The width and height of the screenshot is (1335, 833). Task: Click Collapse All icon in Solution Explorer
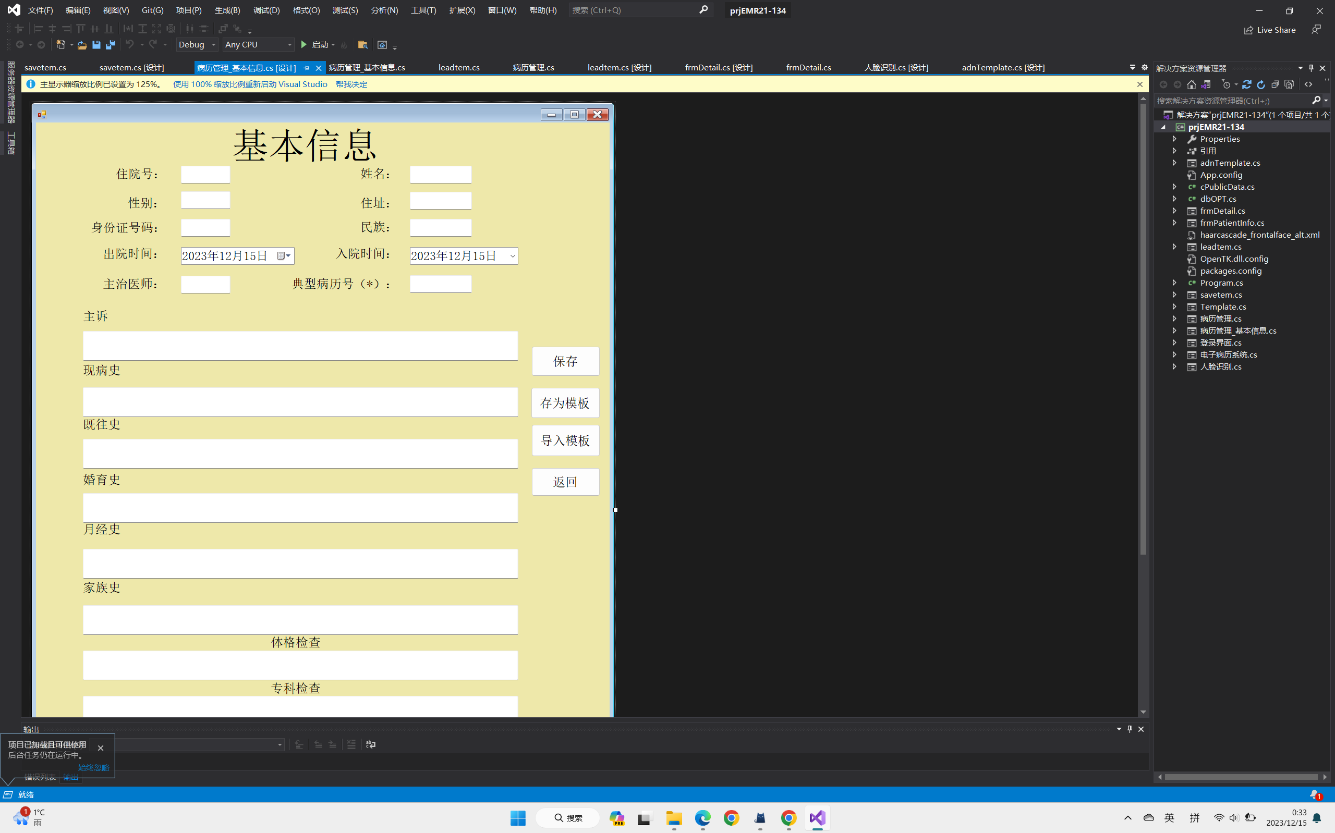click(1275, 84)
